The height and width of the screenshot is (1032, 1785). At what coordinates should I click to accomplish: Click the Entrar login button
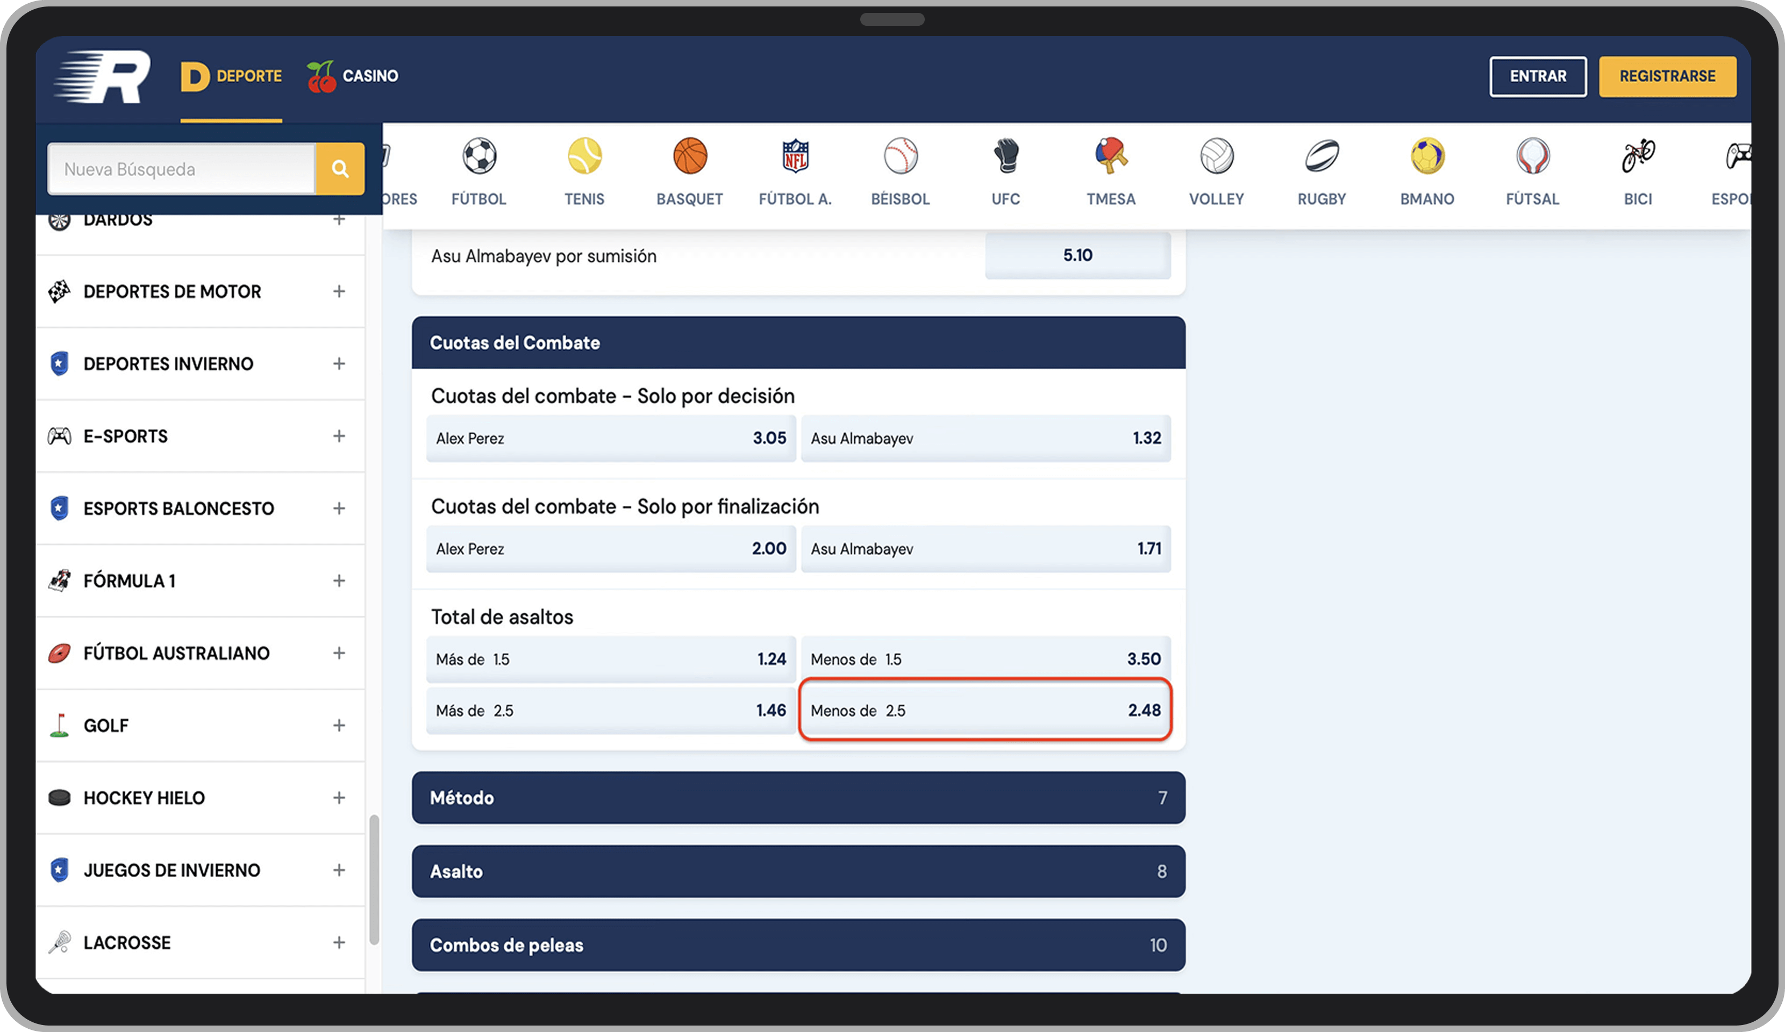[x=1537, y=76]
